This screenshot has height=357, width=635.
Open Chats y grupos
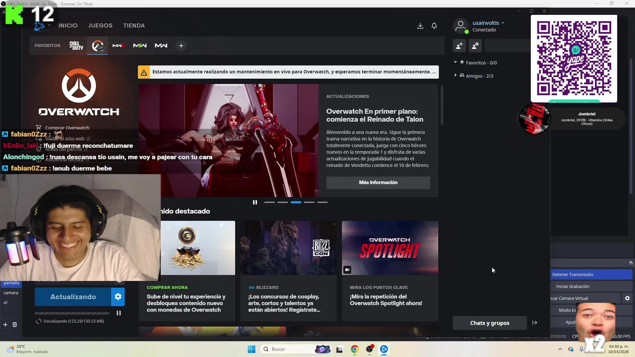point(490,323)
